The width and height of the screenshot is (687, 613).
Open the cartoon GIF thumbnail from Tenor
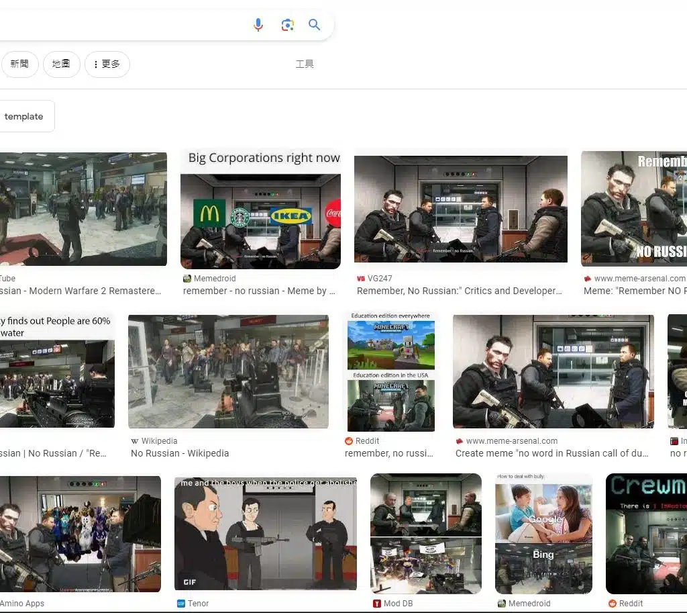click(266, 534)
